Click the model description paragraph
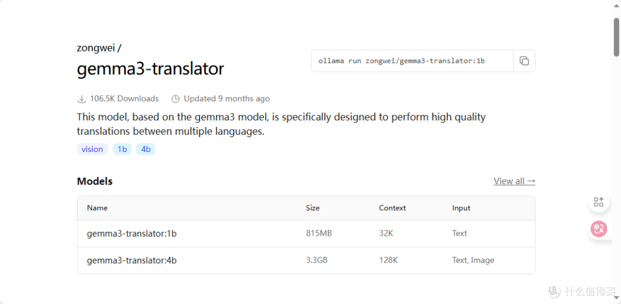The image size is (621, 304). [x=281, y=124]
